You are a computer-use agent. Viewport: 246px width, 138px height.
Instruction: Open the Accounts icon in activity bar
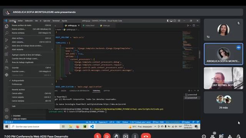(7, 110)
